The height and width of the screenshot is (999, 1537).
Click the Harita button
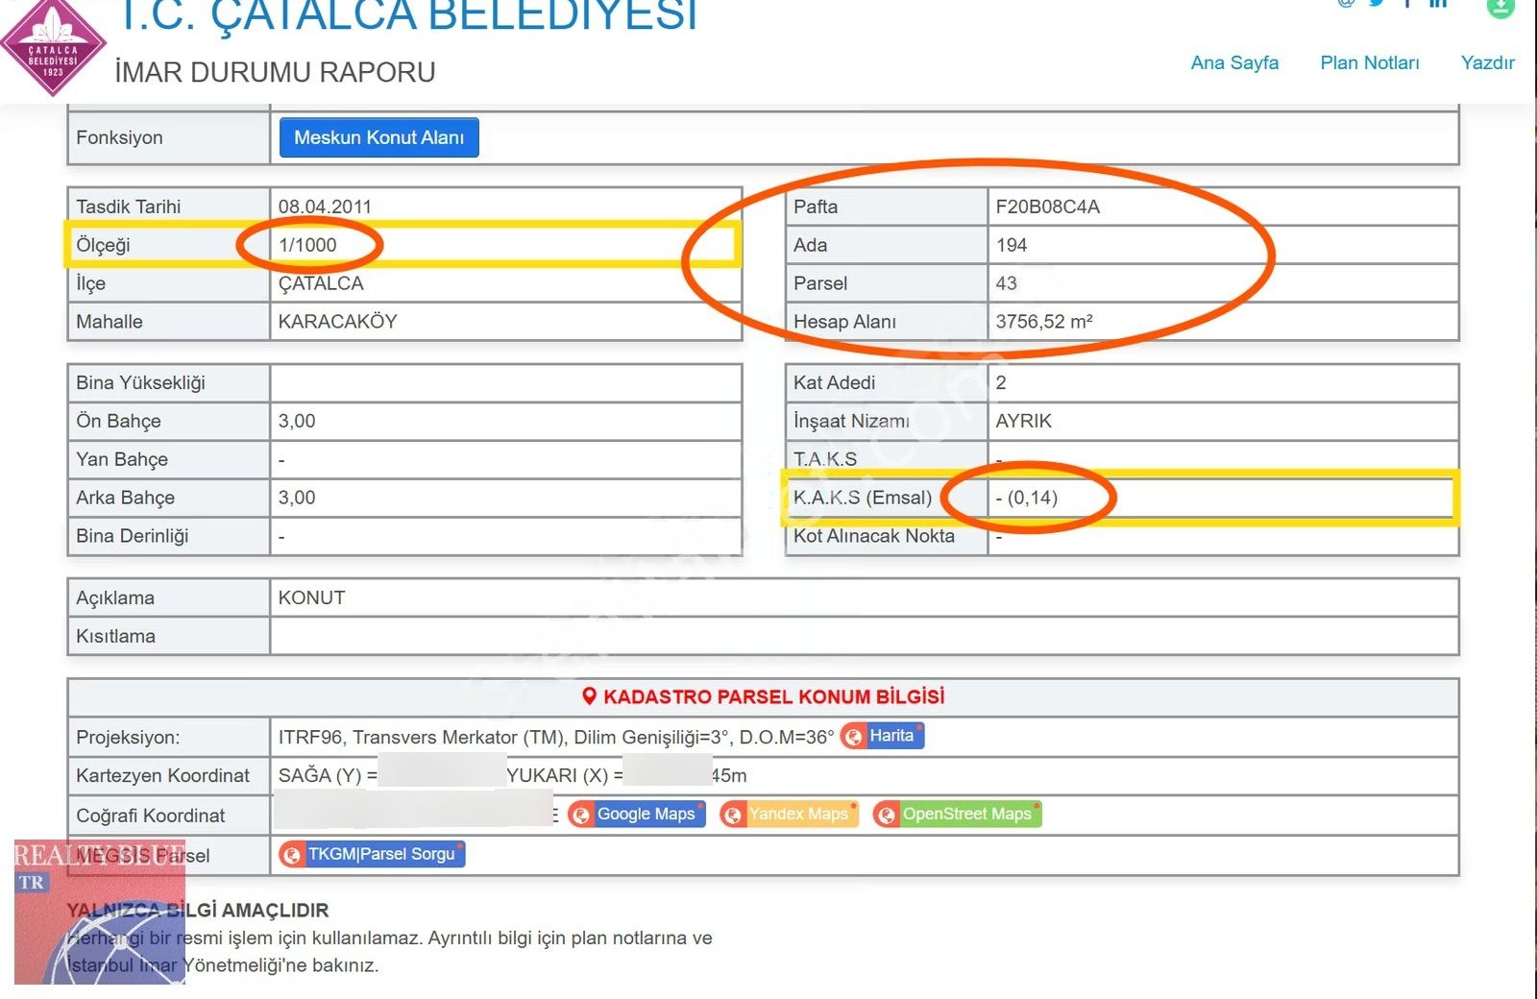(893, 736)
